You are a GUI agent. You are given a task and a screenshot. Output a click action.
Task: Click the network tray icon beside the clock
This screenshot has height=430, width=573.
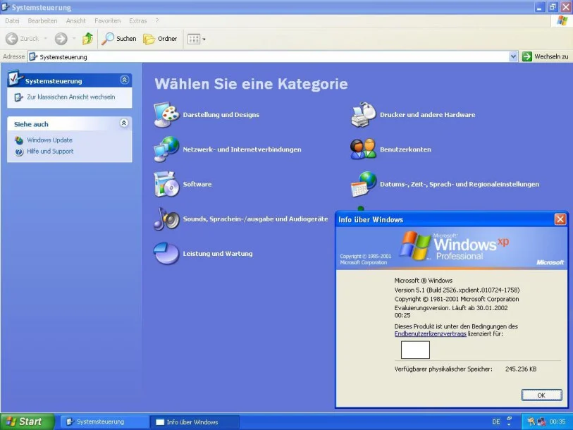541,422
